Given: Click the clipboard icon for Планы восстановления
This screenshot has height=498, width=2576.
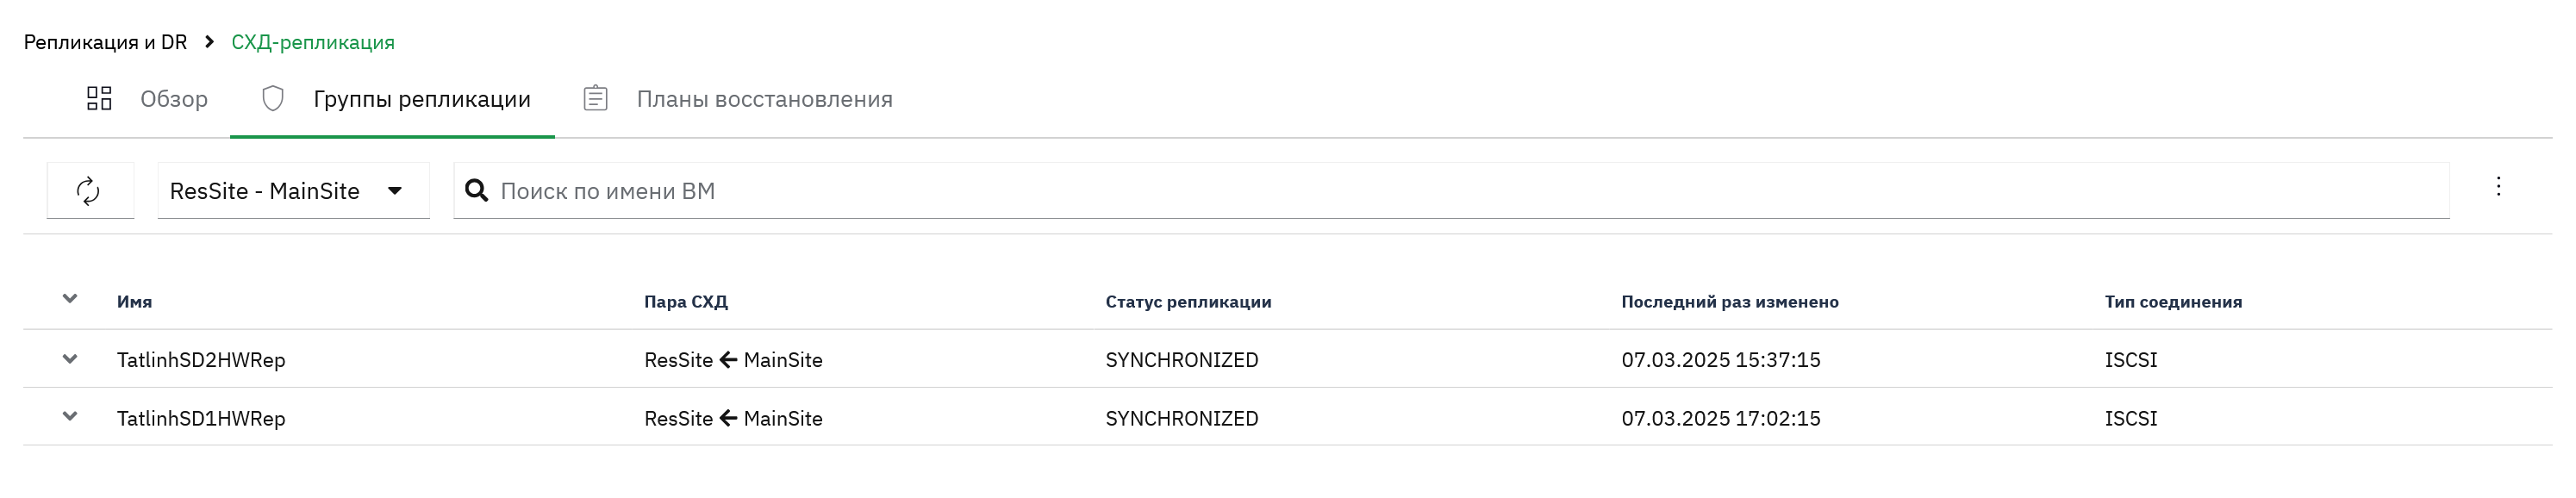Looking at the screenshot, I should 596,98.
